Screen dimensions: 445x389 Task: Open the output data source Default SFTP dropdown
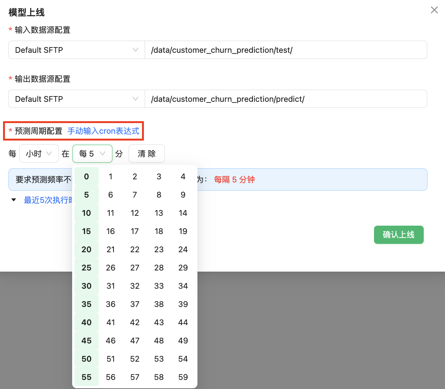click(x=76, y=99)
